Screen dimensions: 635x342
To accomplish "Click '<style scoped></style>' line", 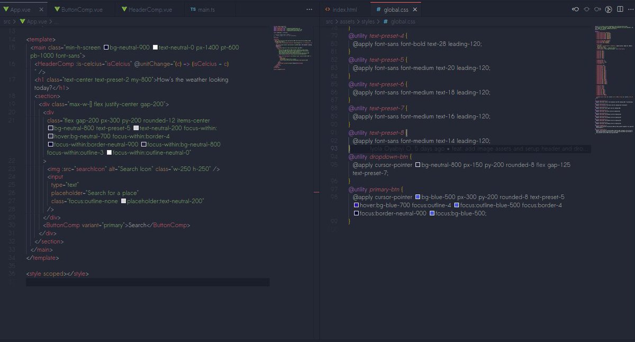I will click(x=57, y=274).
